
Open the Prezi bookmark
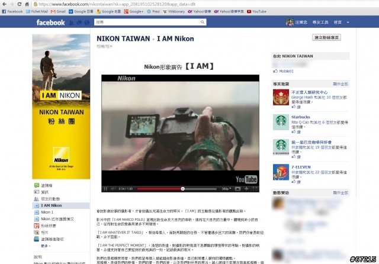[x=153, y=11]
